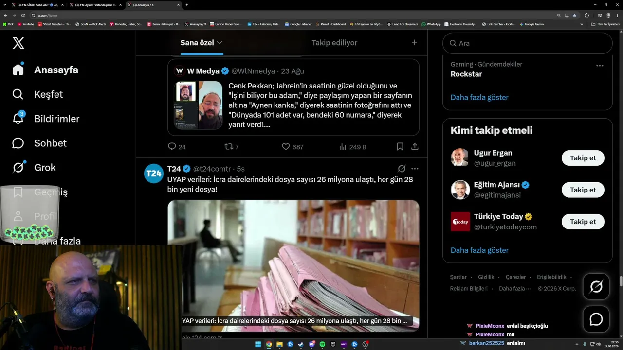
Task: Open the Grok icon in sidebar
Action: [18, 168]
